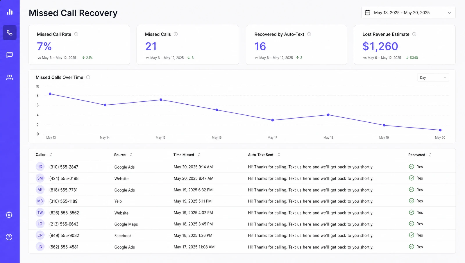Click the Recovered checkmark for (818) 555-7731
Image resolution: width=465 pixels, height=263 pixels.
click(x=412, y=189)
